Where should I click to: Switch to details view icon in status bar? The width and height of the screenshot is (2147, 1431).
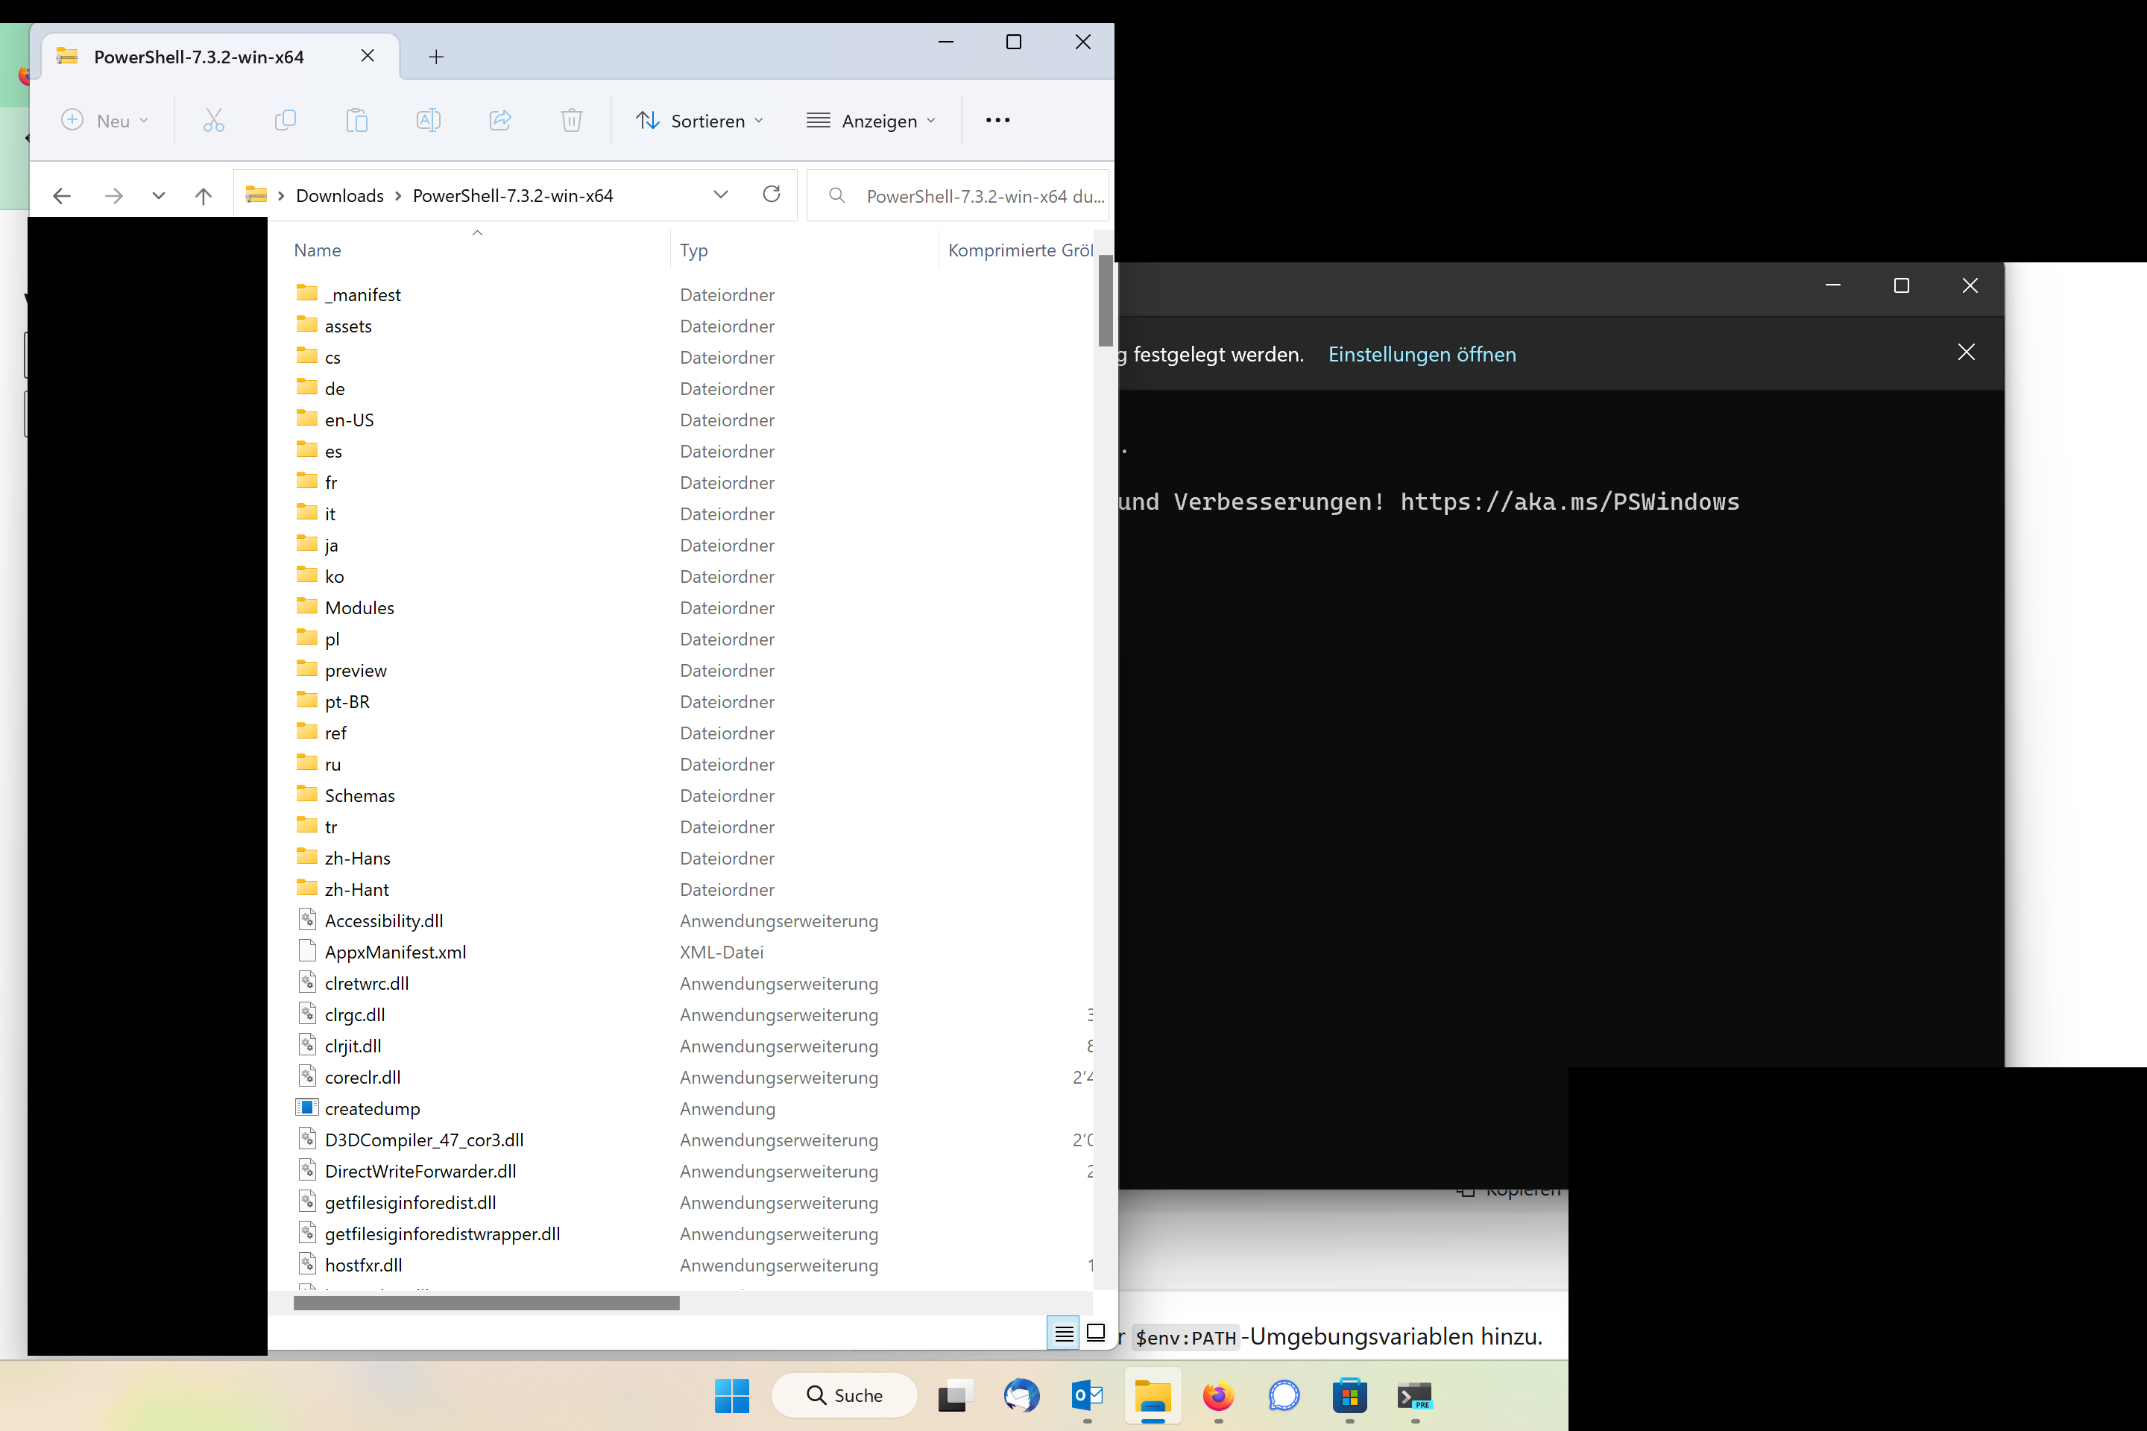(x=1064, y=1333)
